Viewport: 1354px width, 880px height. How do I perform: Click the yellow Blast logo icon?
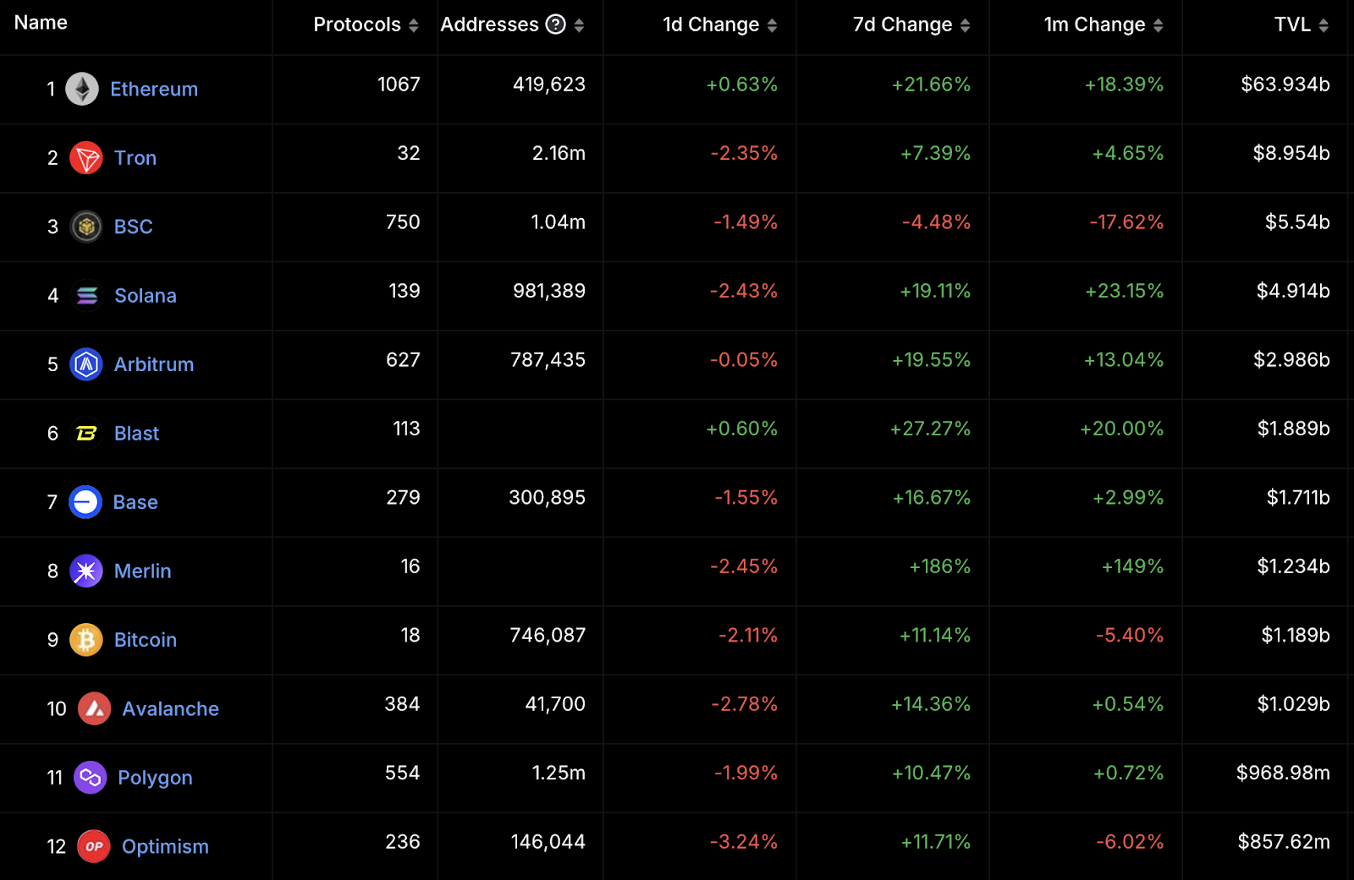point(86,434)
